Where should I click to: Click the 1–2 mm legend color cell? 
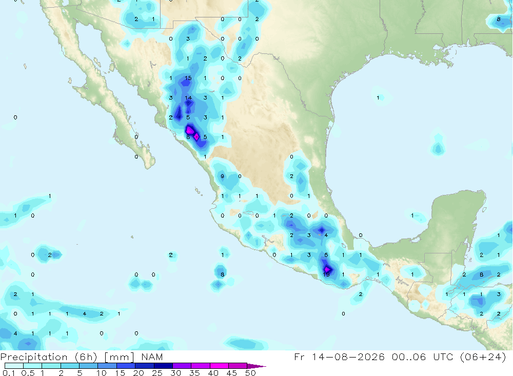point(51,366)
